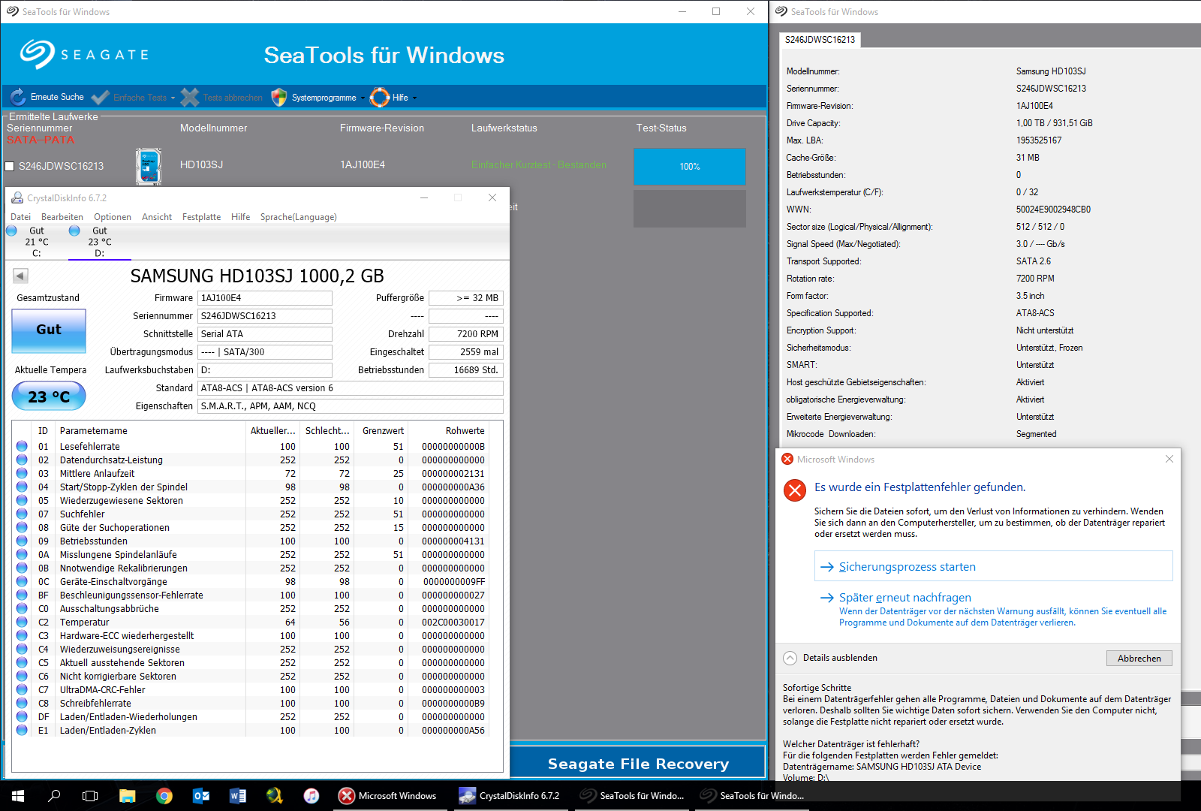Click the Erneute Suche refresh icon
Viewport: 1201px width, 811px height.
coord(18,97)
